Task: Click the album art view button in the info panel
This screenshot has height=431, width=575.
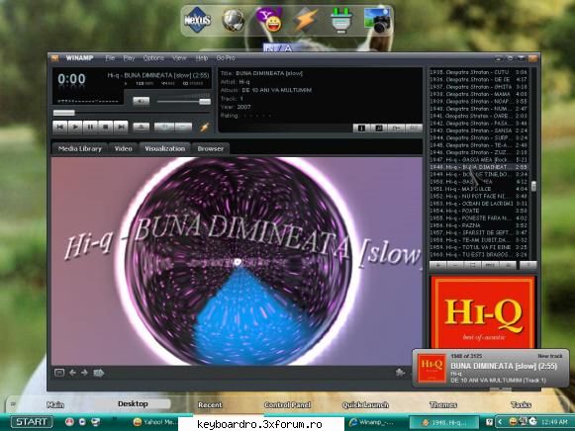Action: coord(379,128)
